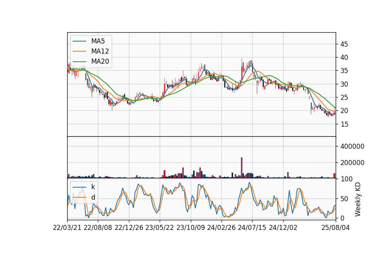The width and height of the screenshot is (373, 268).
Task: Click the 22/12/26 date label
Action: [129, 228]
